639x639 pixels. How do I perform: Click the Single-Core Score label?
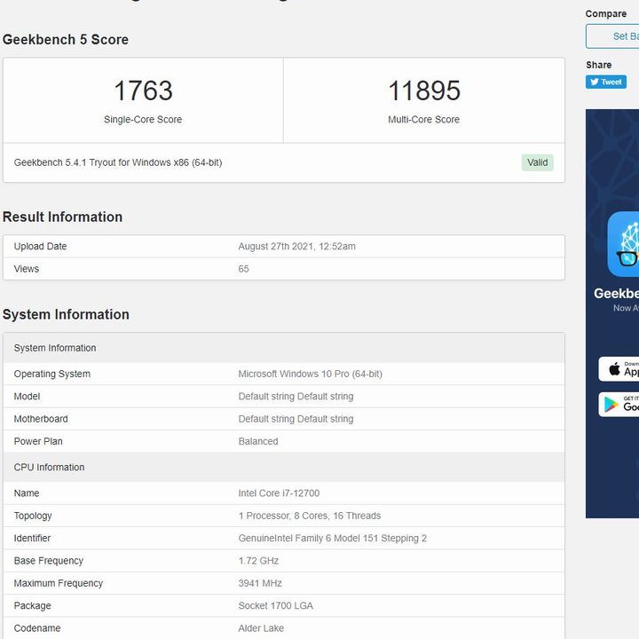pos(143,120)
